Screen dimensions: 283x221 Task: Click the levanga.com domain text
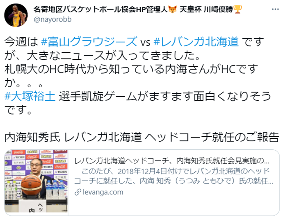click(103, 192)
